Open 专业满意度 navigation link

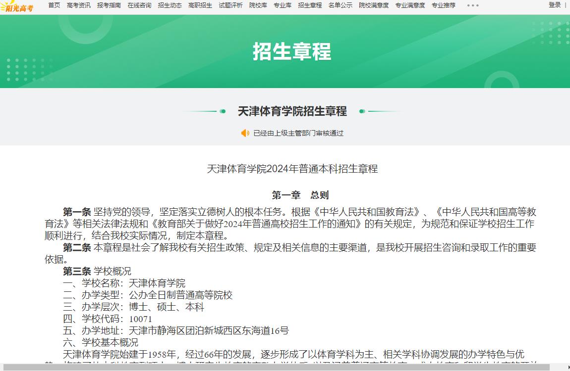(410, 5)
